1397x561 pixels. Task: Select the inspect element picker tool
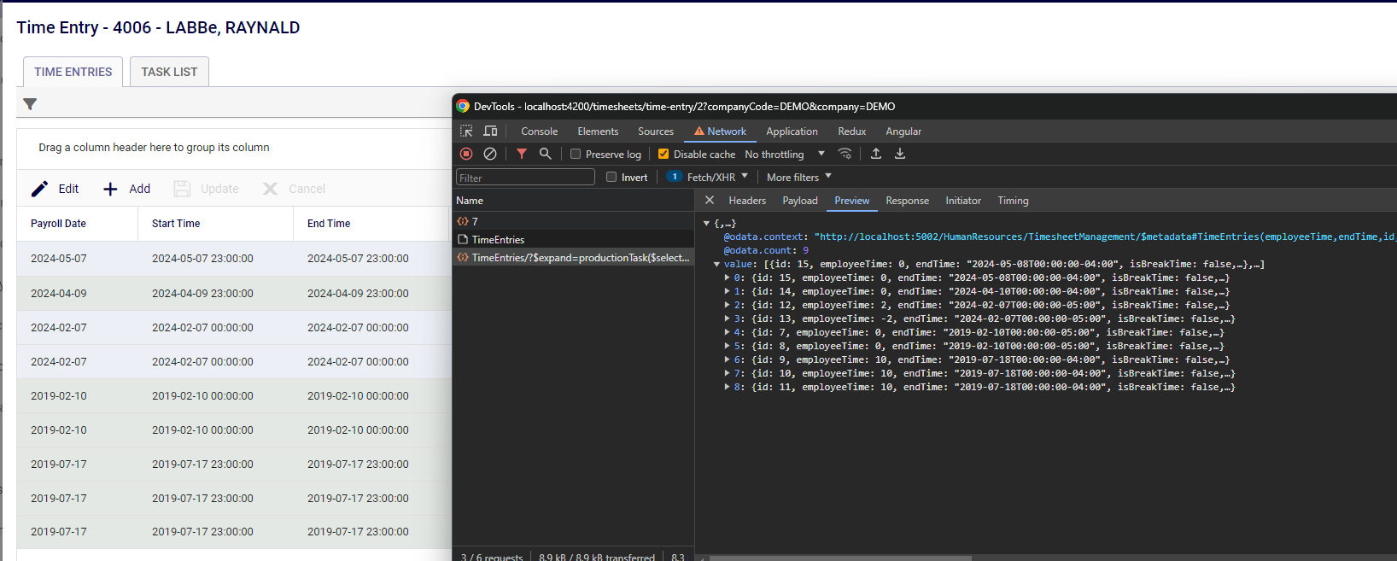tap(466, 131)
